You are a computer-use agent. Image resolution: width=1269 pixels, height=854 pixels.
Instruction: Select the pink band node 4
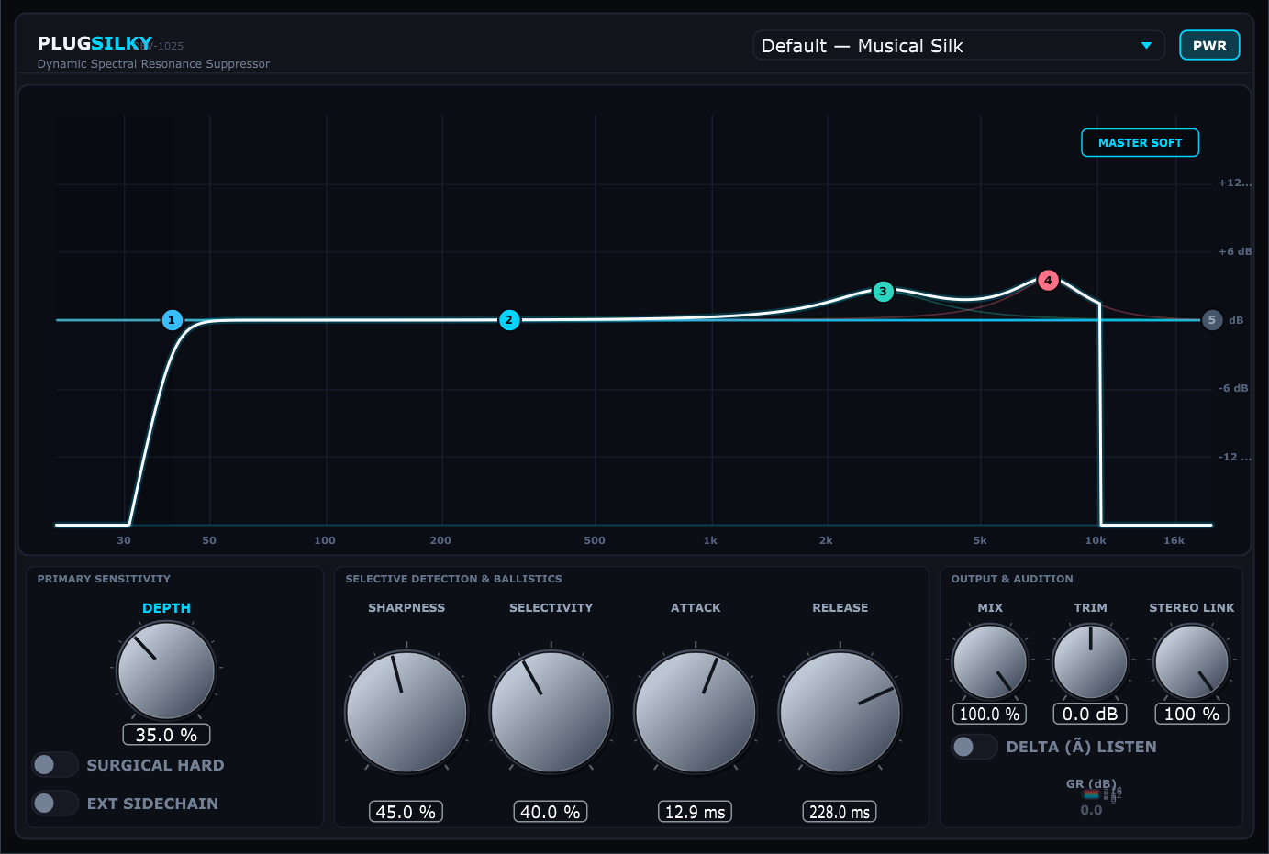tap(1048, 281)
